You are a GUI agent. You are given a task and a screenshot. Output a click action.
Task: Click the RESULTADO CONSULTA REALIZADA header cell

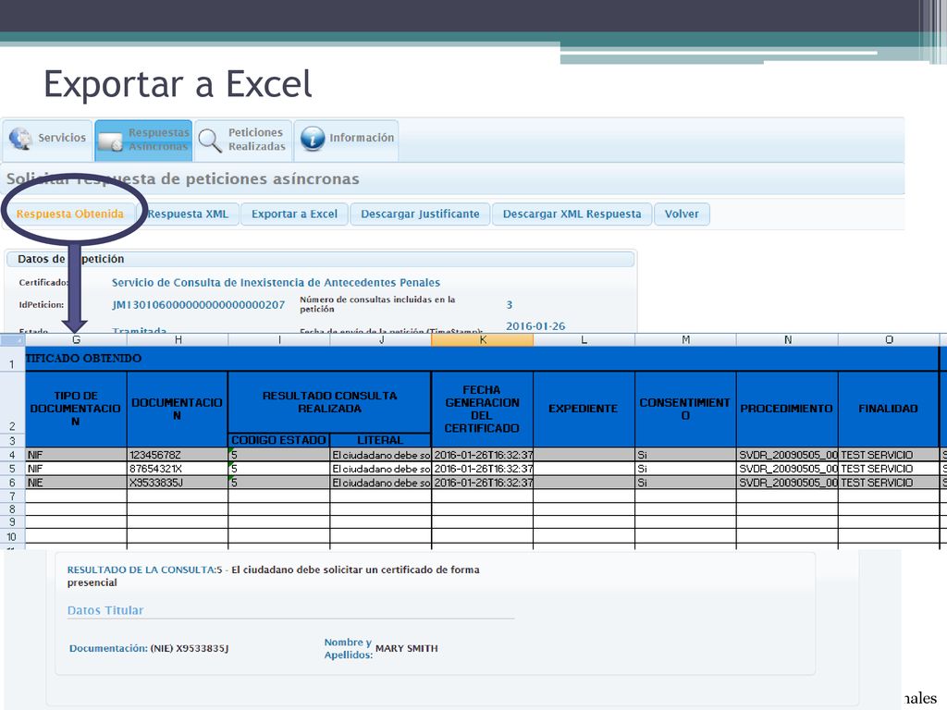tap(330, 402)
